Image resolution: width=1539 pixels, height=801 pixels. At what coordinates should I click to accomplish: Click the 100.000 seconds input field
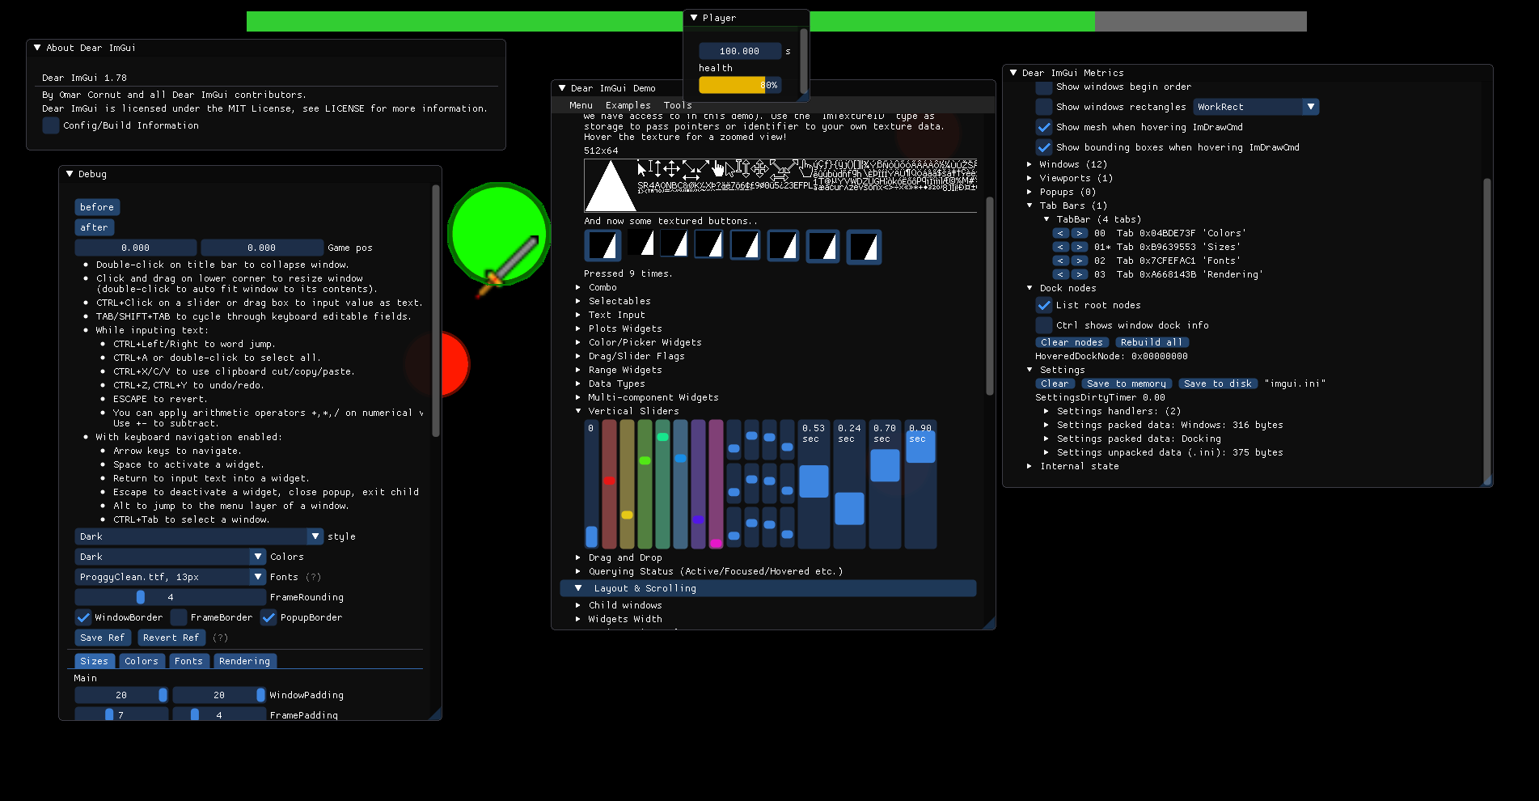point(740,51)
